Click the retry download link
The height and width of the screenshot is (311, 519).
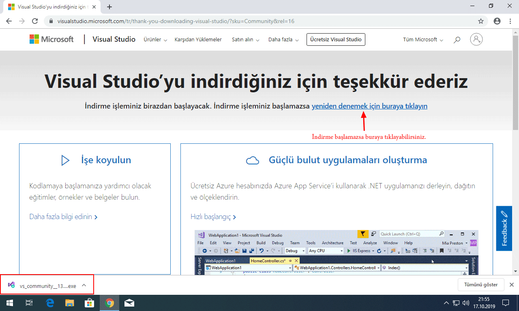369,106
